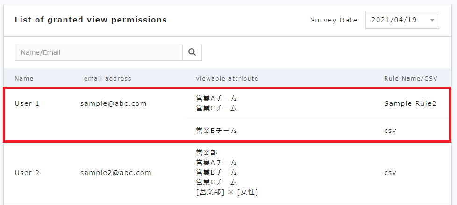The image size is (457, 205).
Task: Focus the Name/Email search field
Action: click(x=99, y=52)
